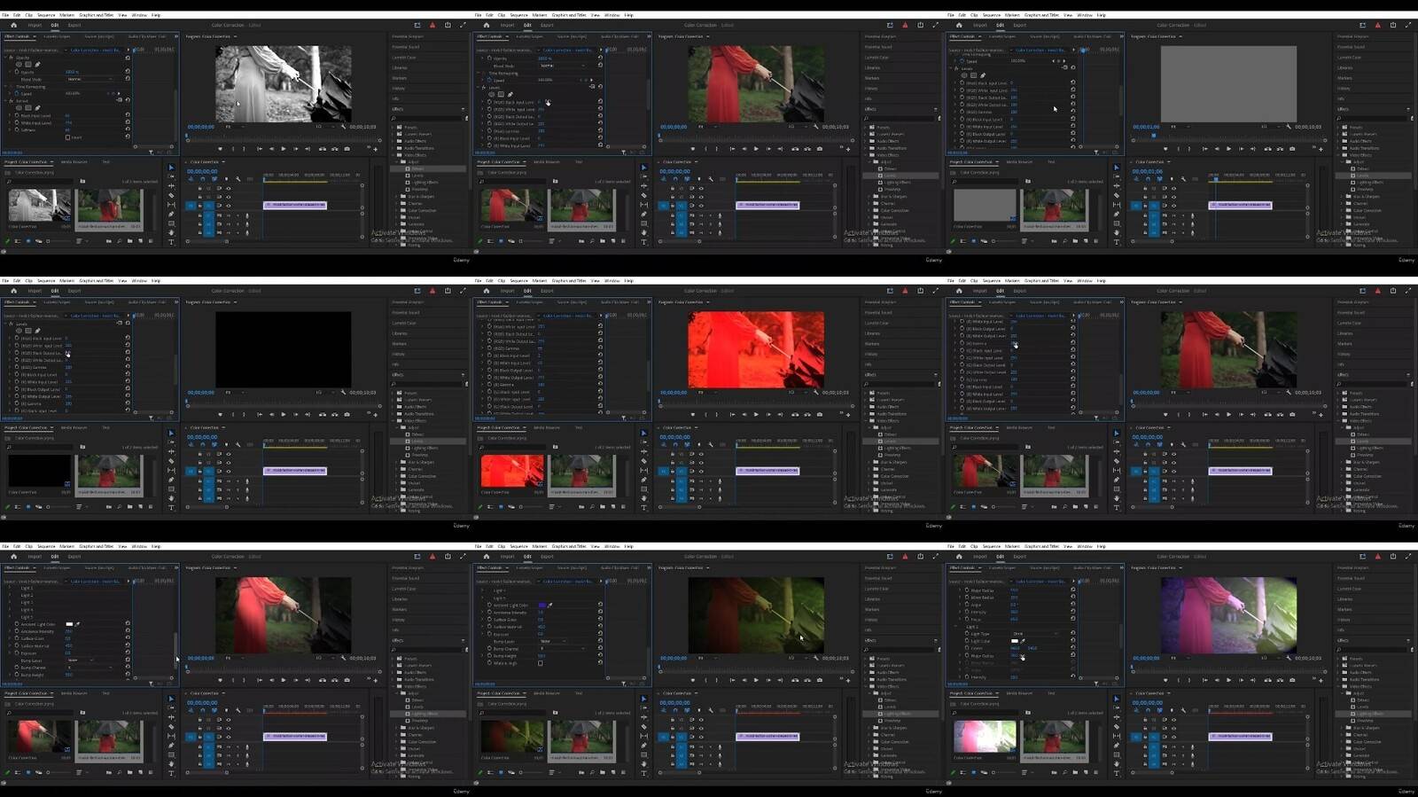Open Blend Mode dropdown in the black-and-white window
The image size is (1418, 797).
tap(89, 79)
